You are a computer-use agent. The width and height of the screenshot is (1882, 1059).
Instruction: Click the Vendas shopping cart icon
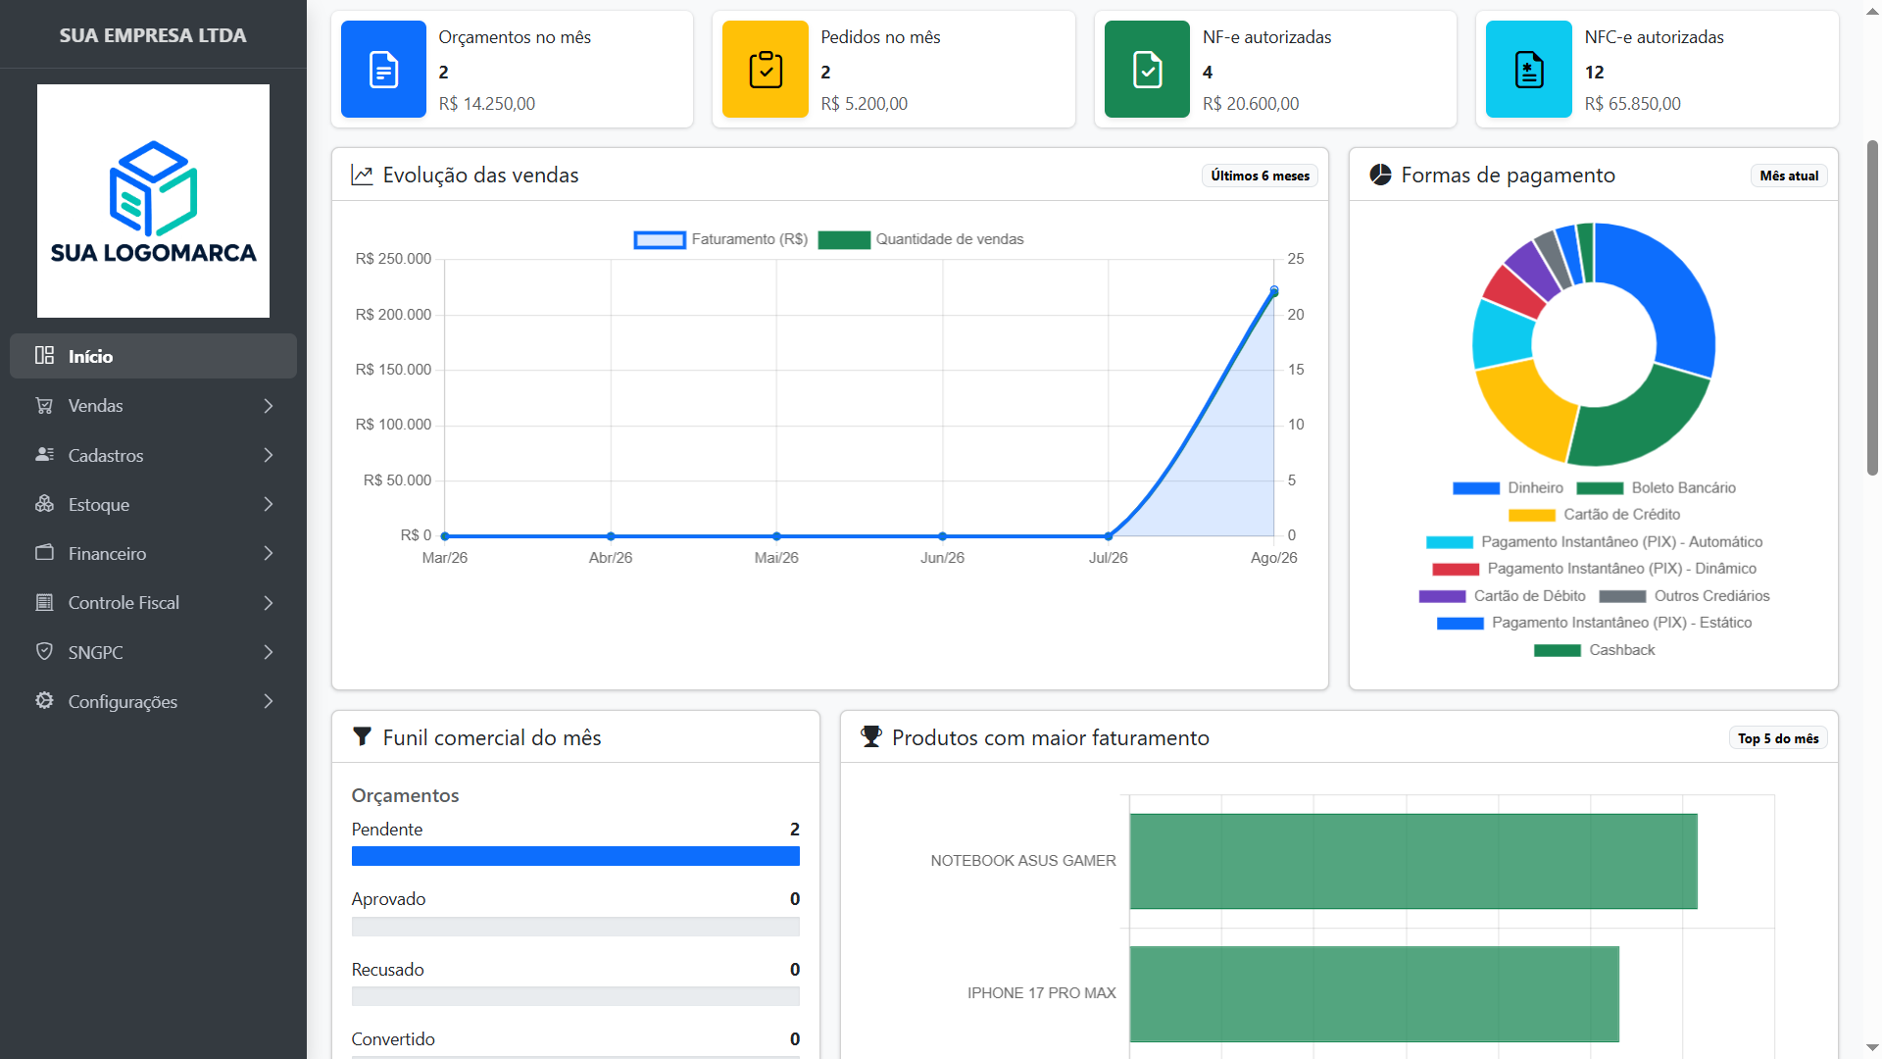(x=44, y=405)
